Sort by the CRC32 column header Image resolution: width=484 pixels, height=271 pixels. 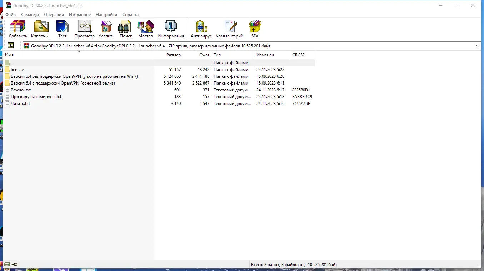click(x=303, y=55)
